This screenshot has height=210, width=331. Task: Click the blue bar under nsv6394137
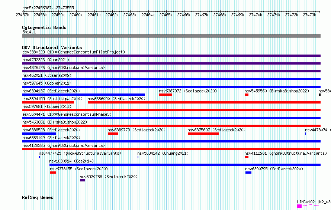click(83, 95)
